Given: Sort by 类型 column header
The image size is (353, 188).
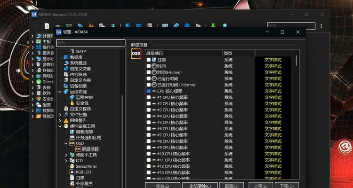Looking at the screenshot, I should (239, 53).
